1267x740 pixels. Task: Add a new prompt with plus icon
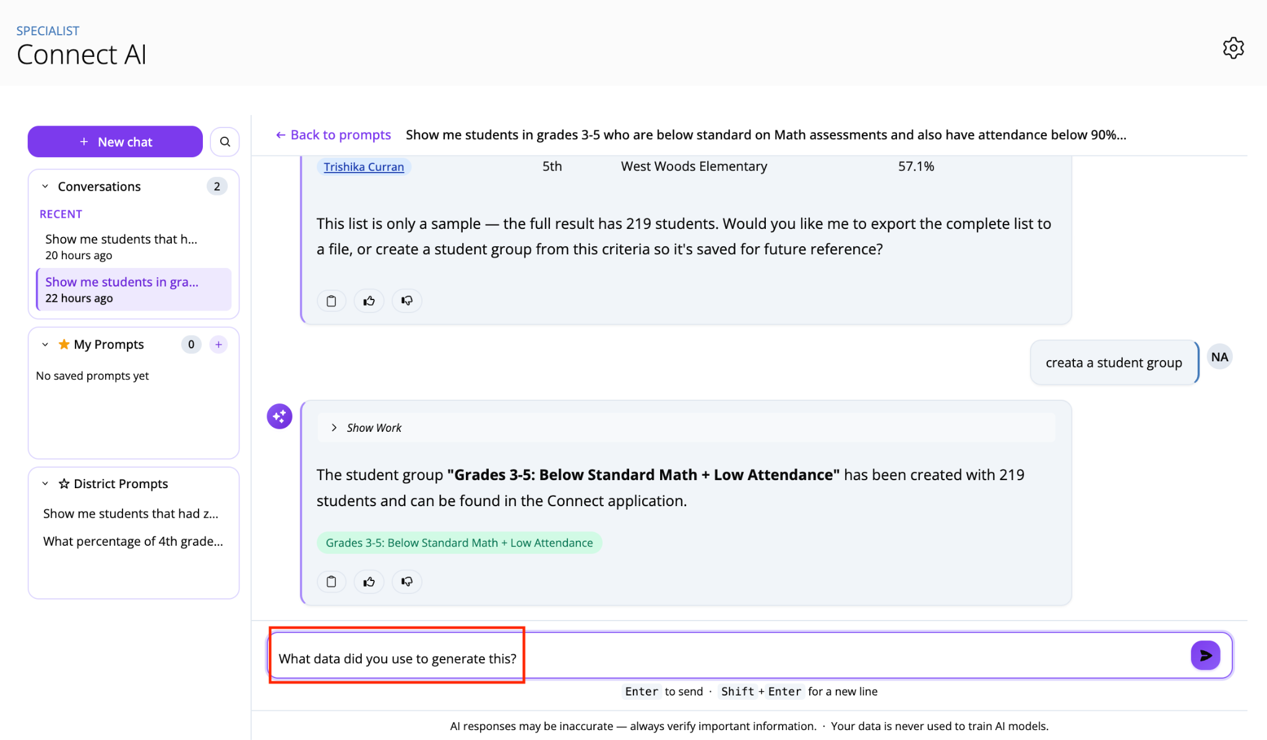pyautogui.click(x=218, y=345)
